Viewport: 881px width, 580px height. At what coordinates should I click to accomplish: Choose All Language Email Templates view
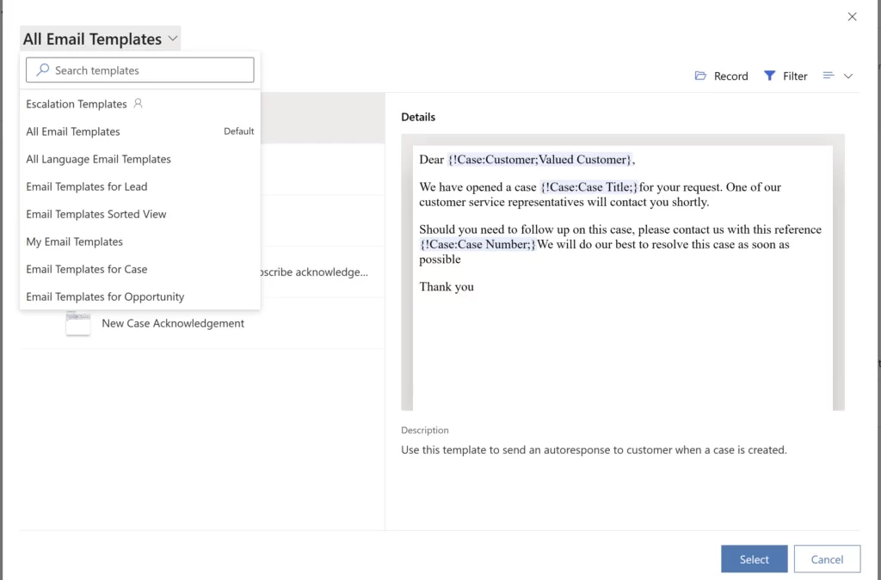click(140, 159)
